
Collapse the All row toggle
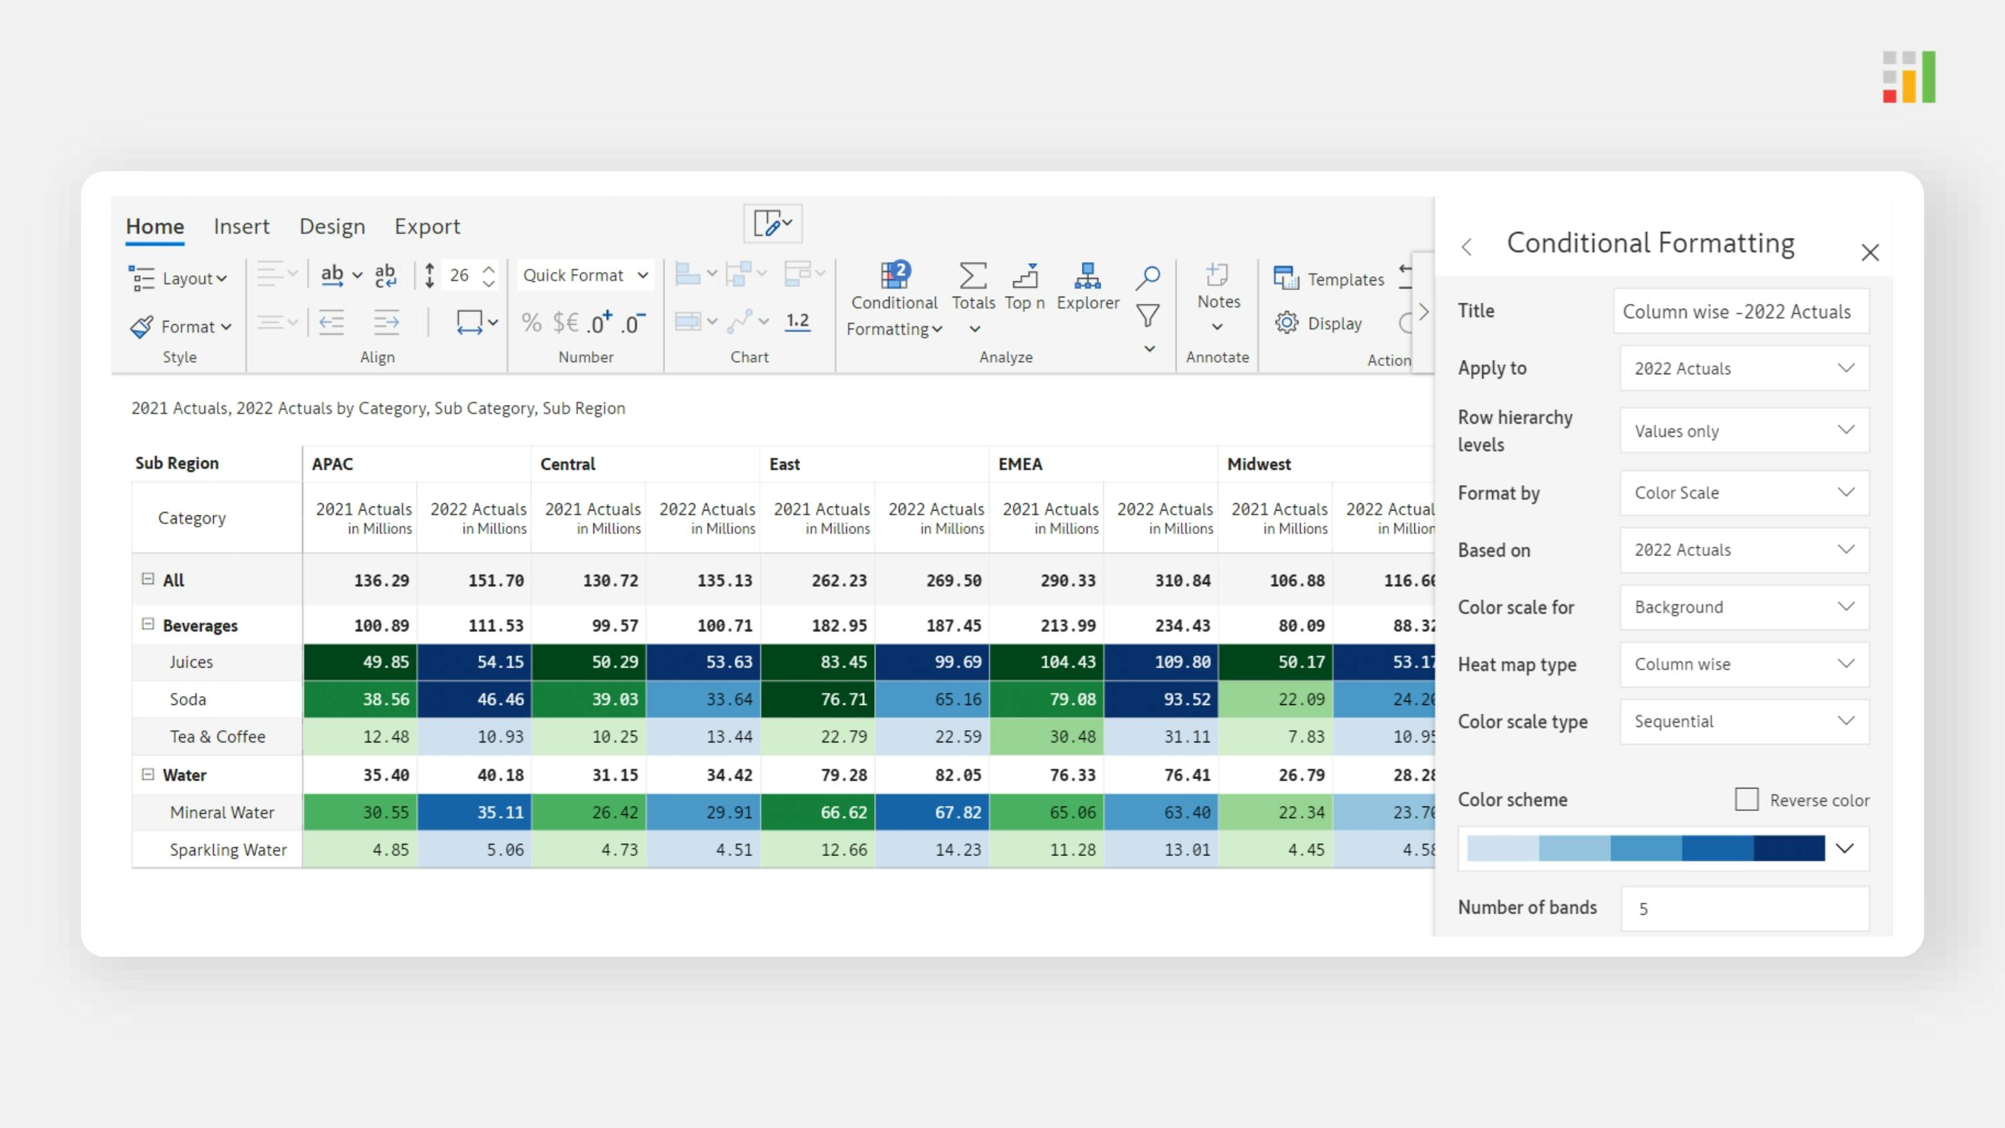(x=148, y=579)
